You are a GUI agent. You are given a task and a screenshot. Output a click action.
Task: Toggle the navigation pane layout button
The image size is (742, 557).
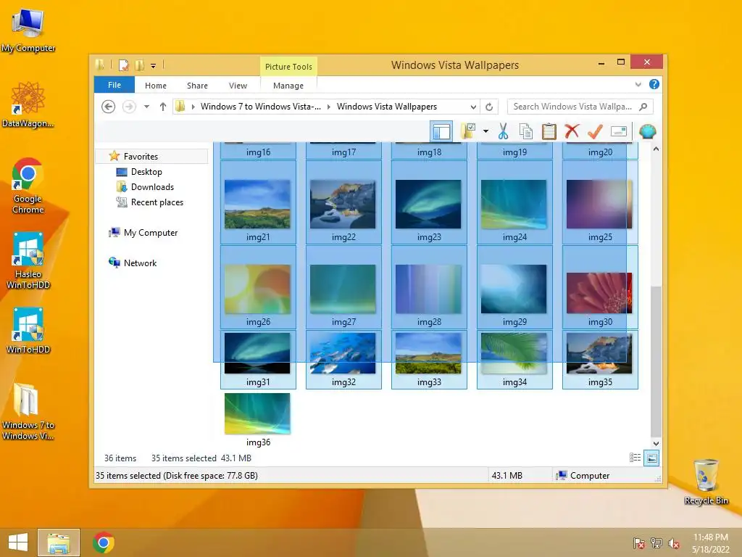[x=441, y=131]
